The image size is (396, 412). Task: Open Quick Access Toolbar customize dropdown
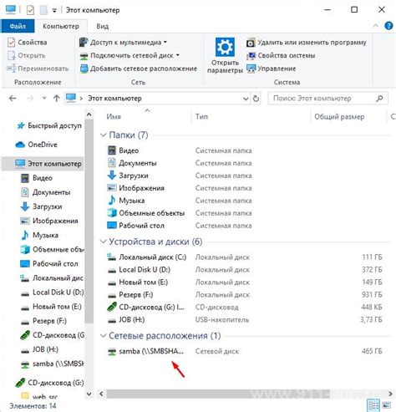point(54,11)
